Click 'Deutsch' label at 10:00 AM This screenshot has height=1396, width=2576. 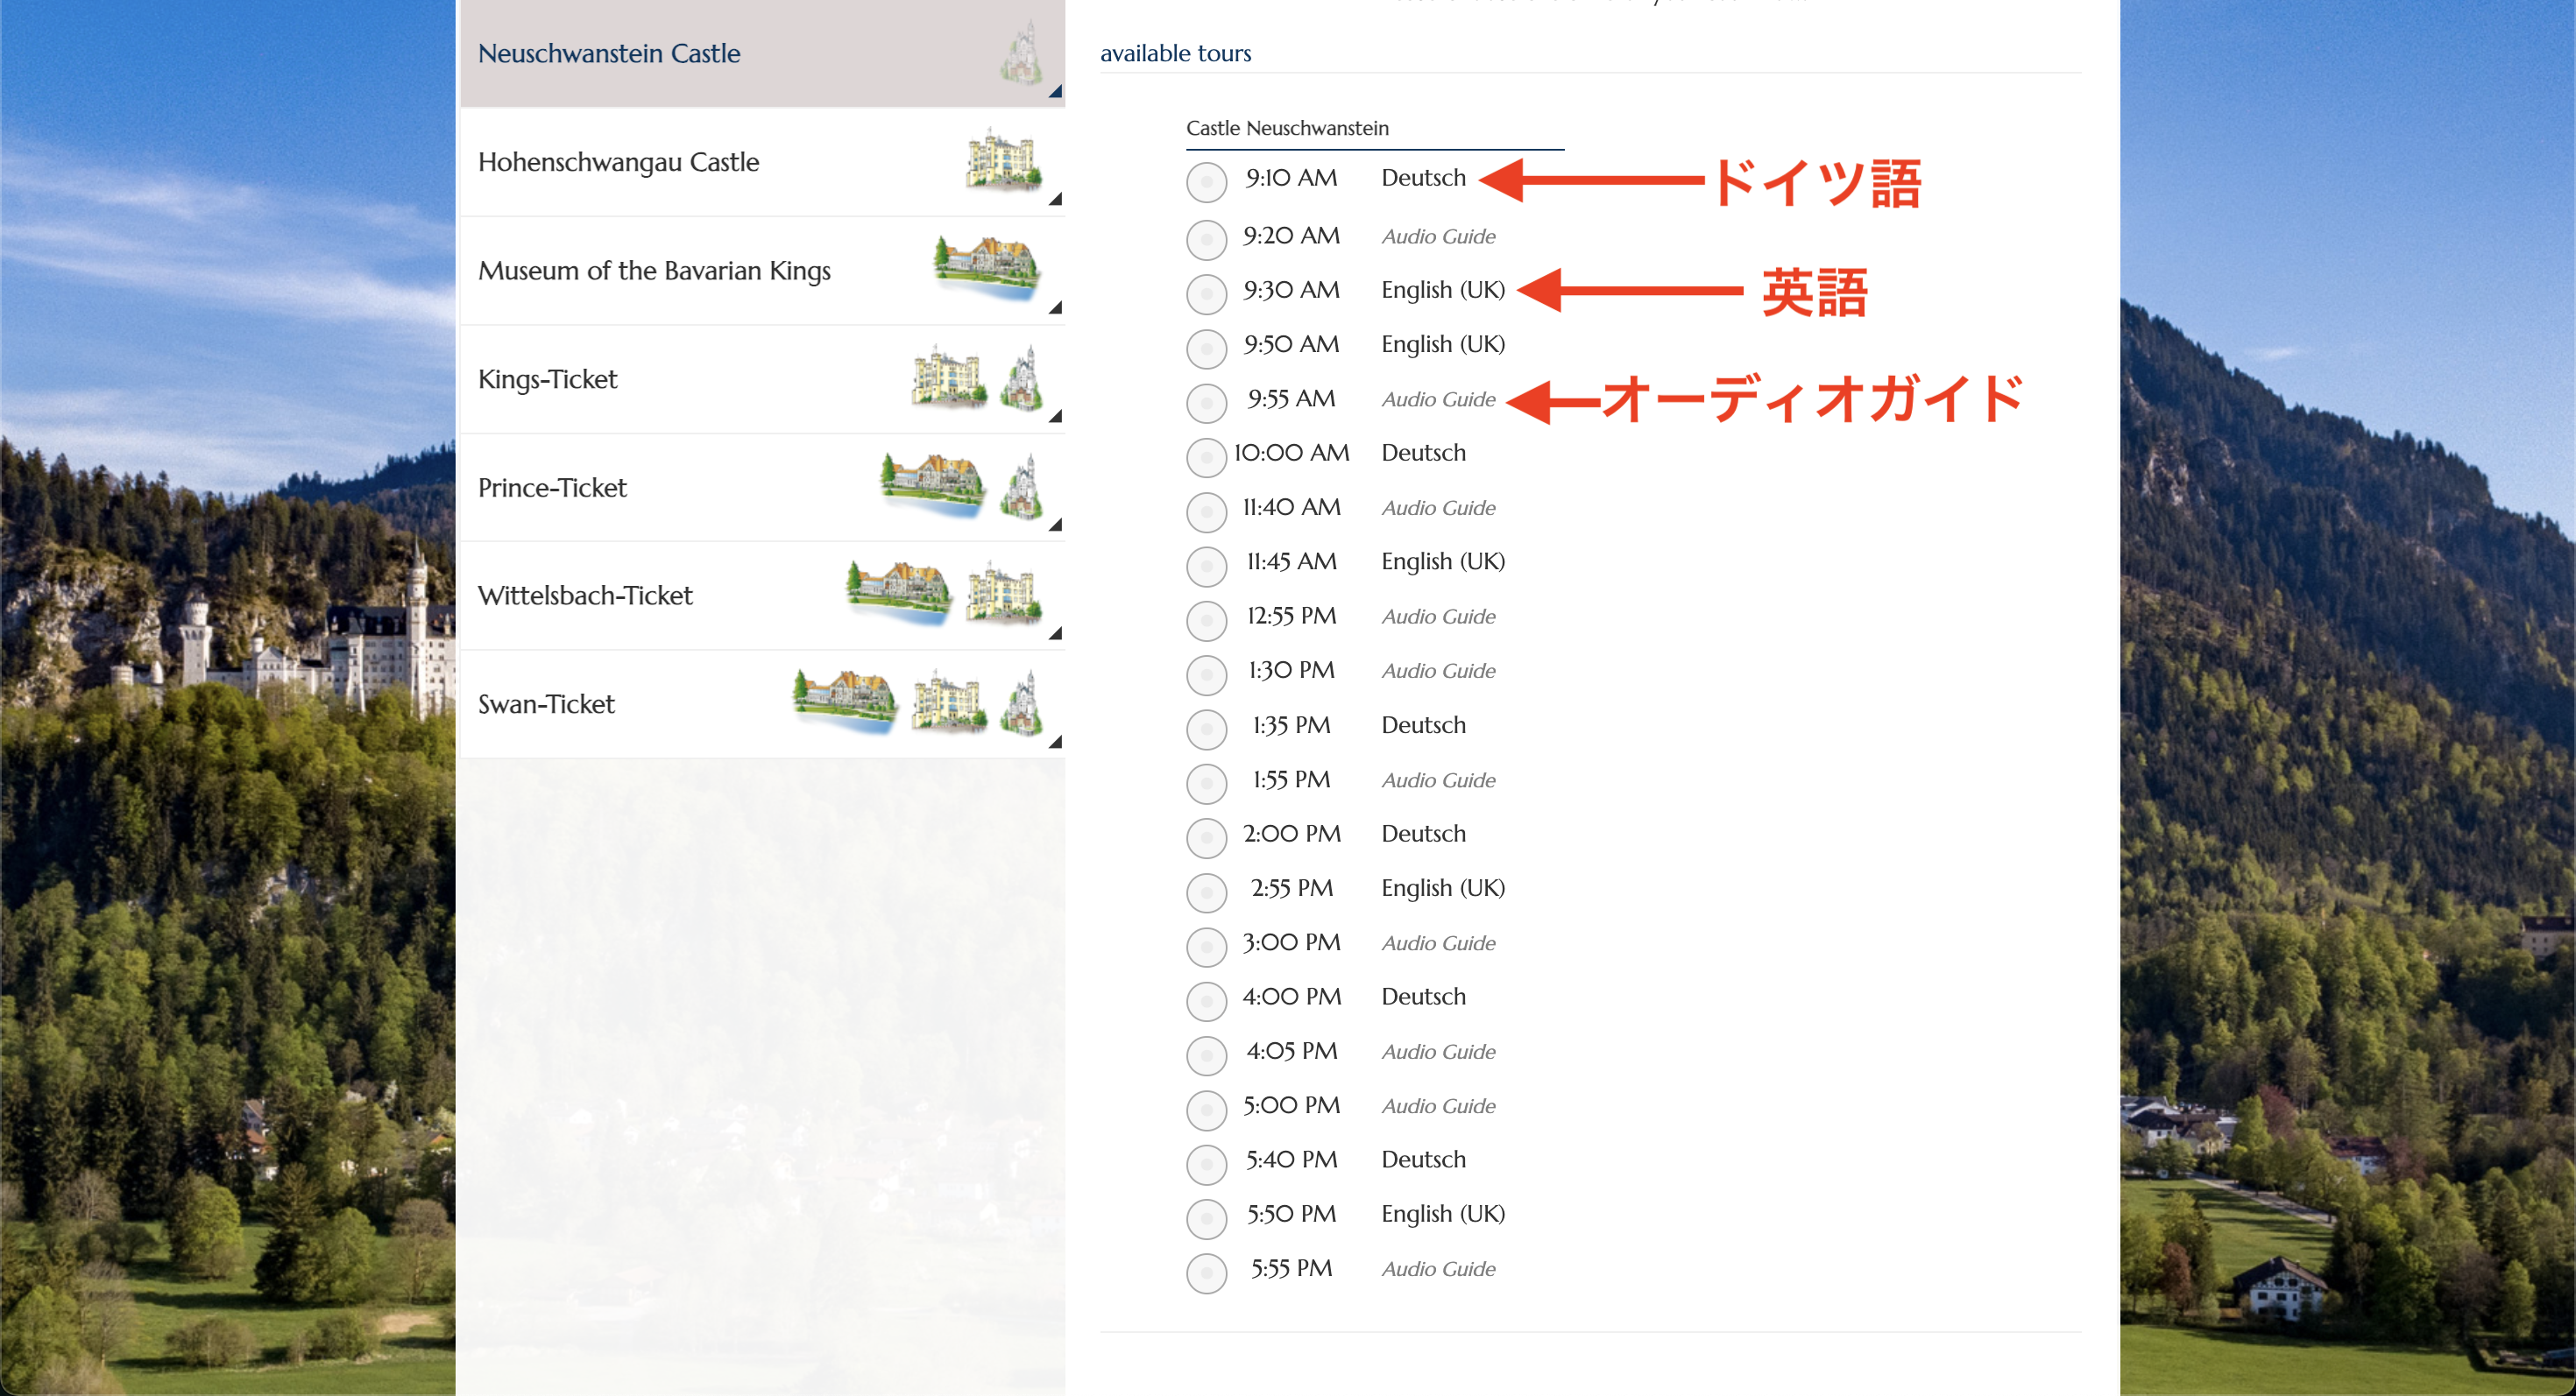tap(1424, 453)
